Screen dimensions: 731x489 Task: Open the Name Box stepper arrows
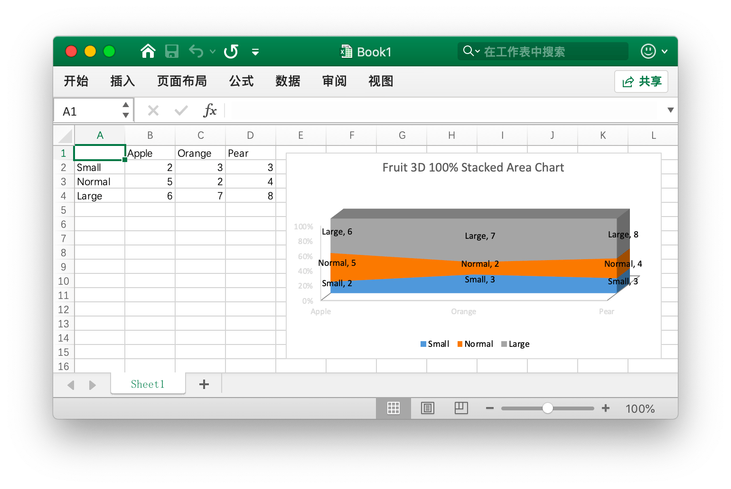(x=126, y=110)
